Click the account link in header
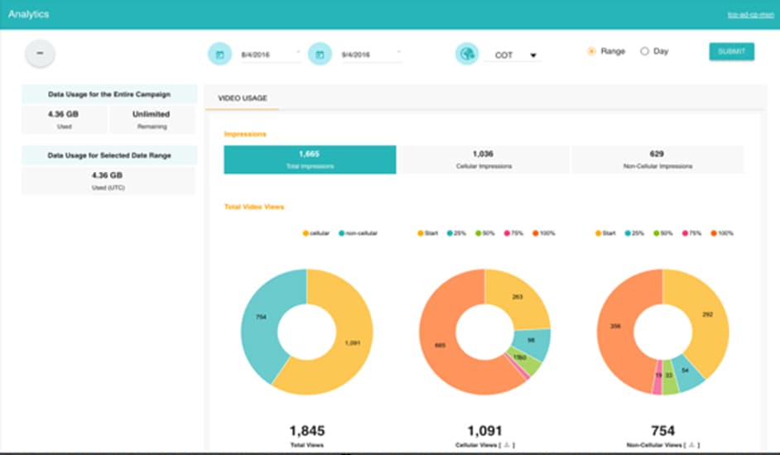The height and width of the screenshot is (455, 780). pyautogui.click(x=749, y=15)
